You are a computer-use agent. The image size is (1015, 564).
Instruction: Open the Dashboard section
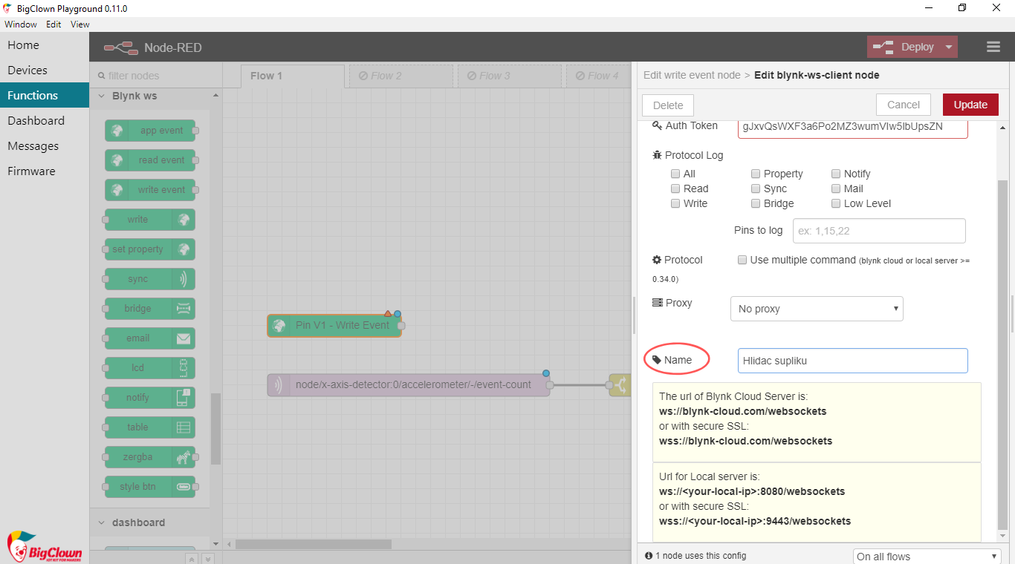(45, 120)
